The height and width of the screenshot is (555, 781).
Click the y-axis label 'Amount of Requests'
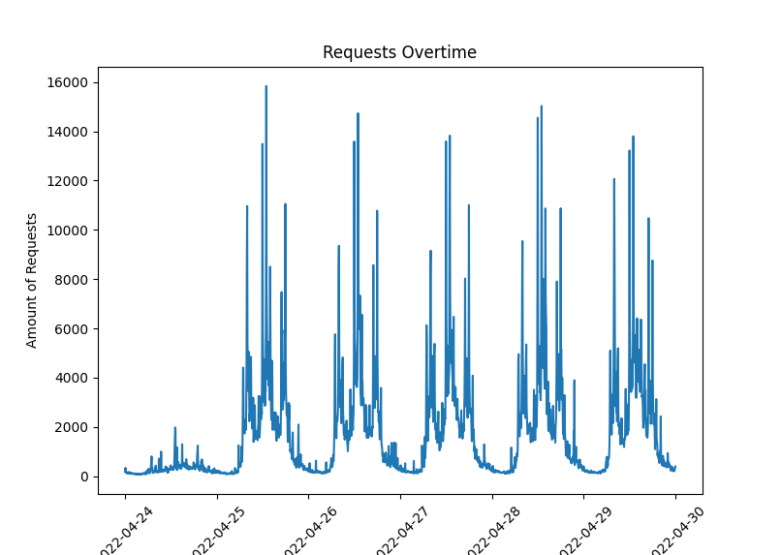pyautogui.click(x=31, y=281)
